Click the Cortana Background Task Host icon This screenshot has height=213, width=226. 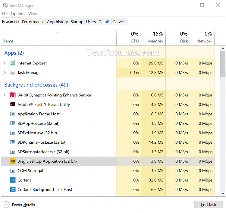(x=13, y=190)
